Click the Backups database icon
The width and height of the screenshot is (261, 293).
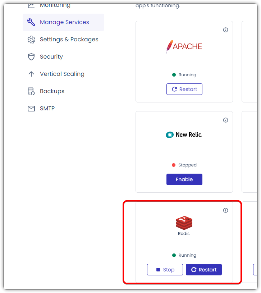point(31,91)
